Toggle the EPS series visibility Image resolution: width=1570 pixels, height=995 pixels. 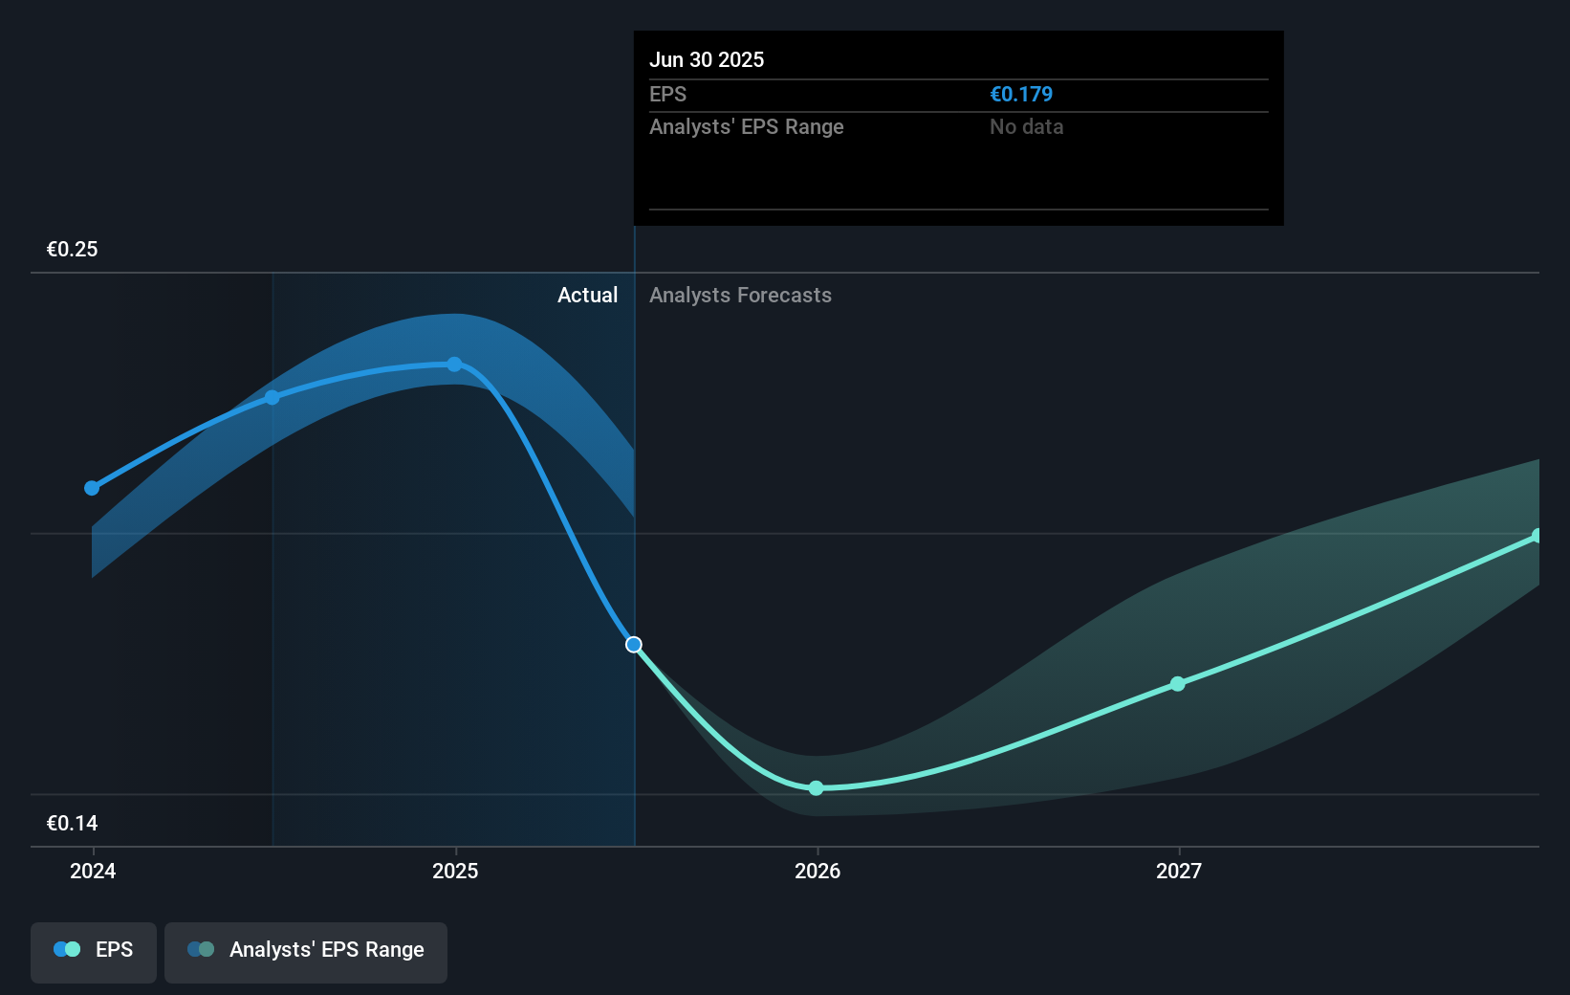[93, 952]
